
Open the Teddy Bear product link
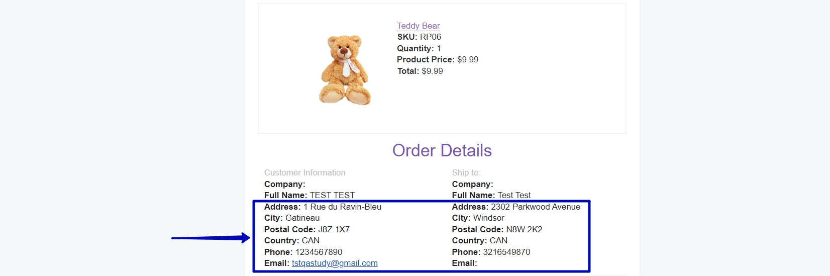click(418, 26)
